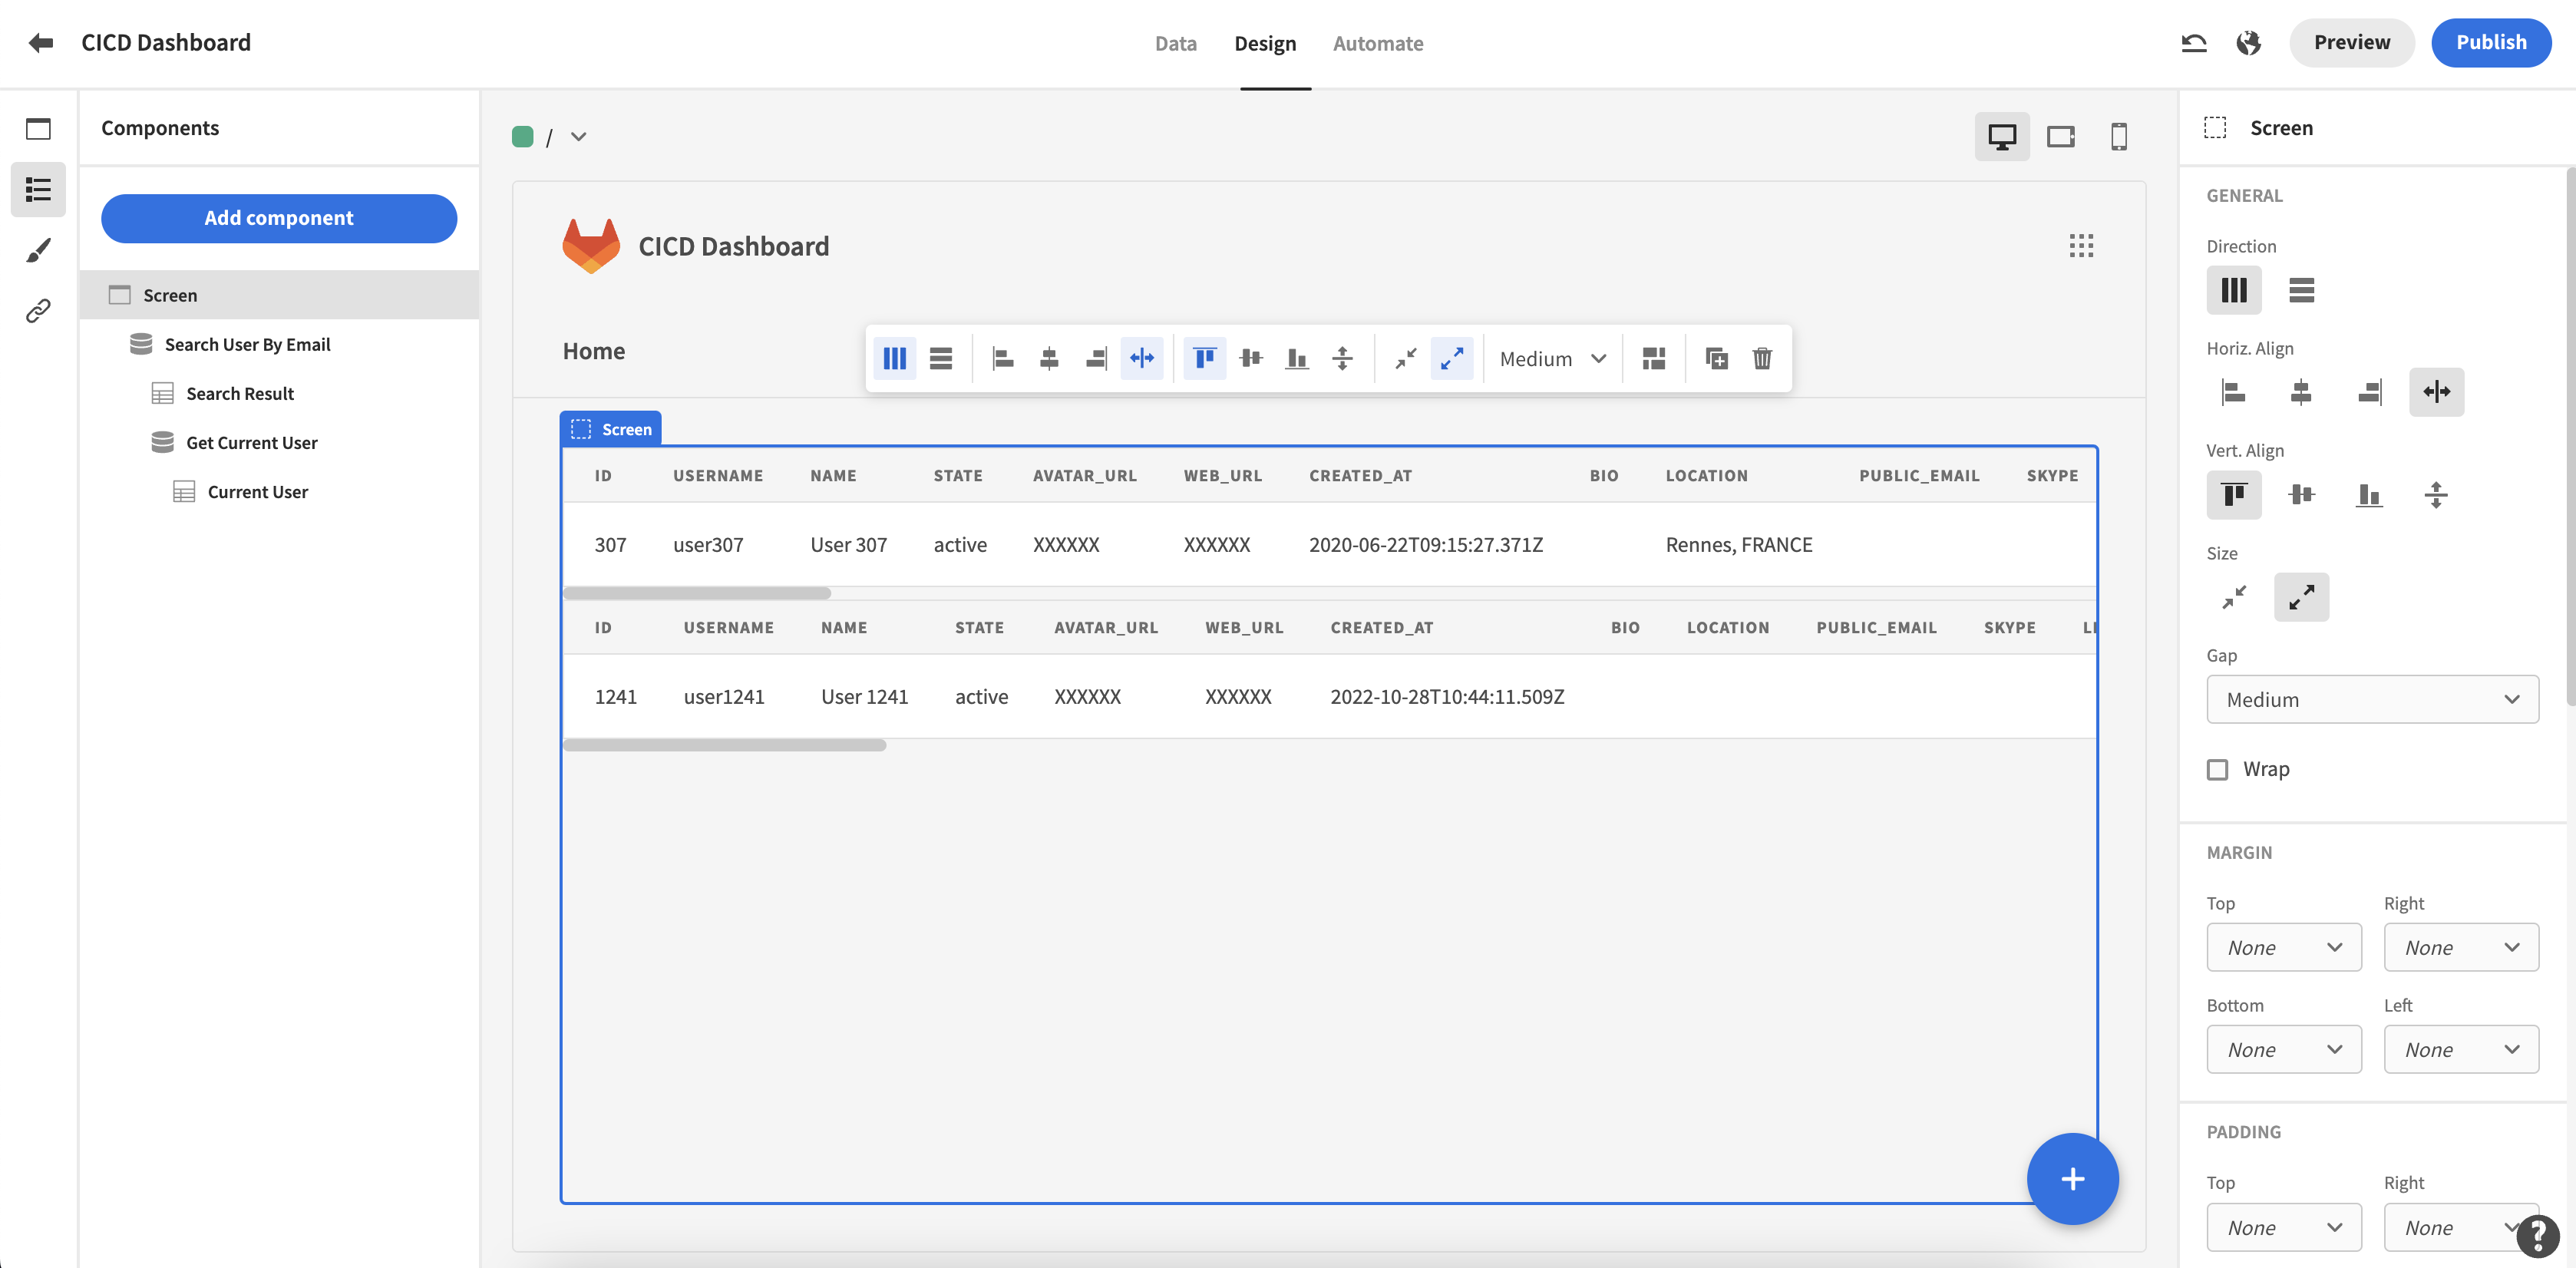
Task: Click the duplicate component icon in floating toolbar
Action: pyautogui.click(x=1716, y=358)
